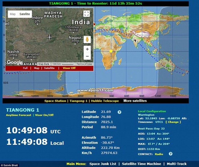
Task: Click the 11:49:08 Local clock
Action: tap(35, 142)
